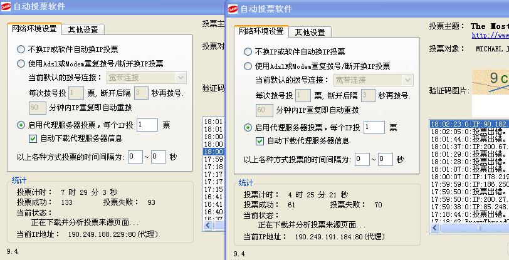Click the maximum time interval field in the background window
The width and height of the screenshot is (509, 260).
tap(158, 157)
